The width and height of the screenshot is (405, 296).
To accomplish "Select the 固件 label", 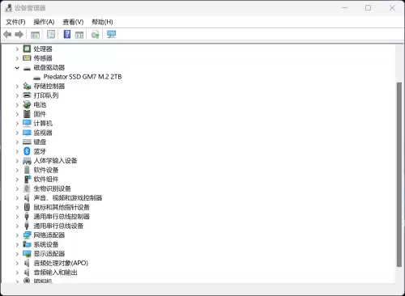I will [x=40, y=114].
